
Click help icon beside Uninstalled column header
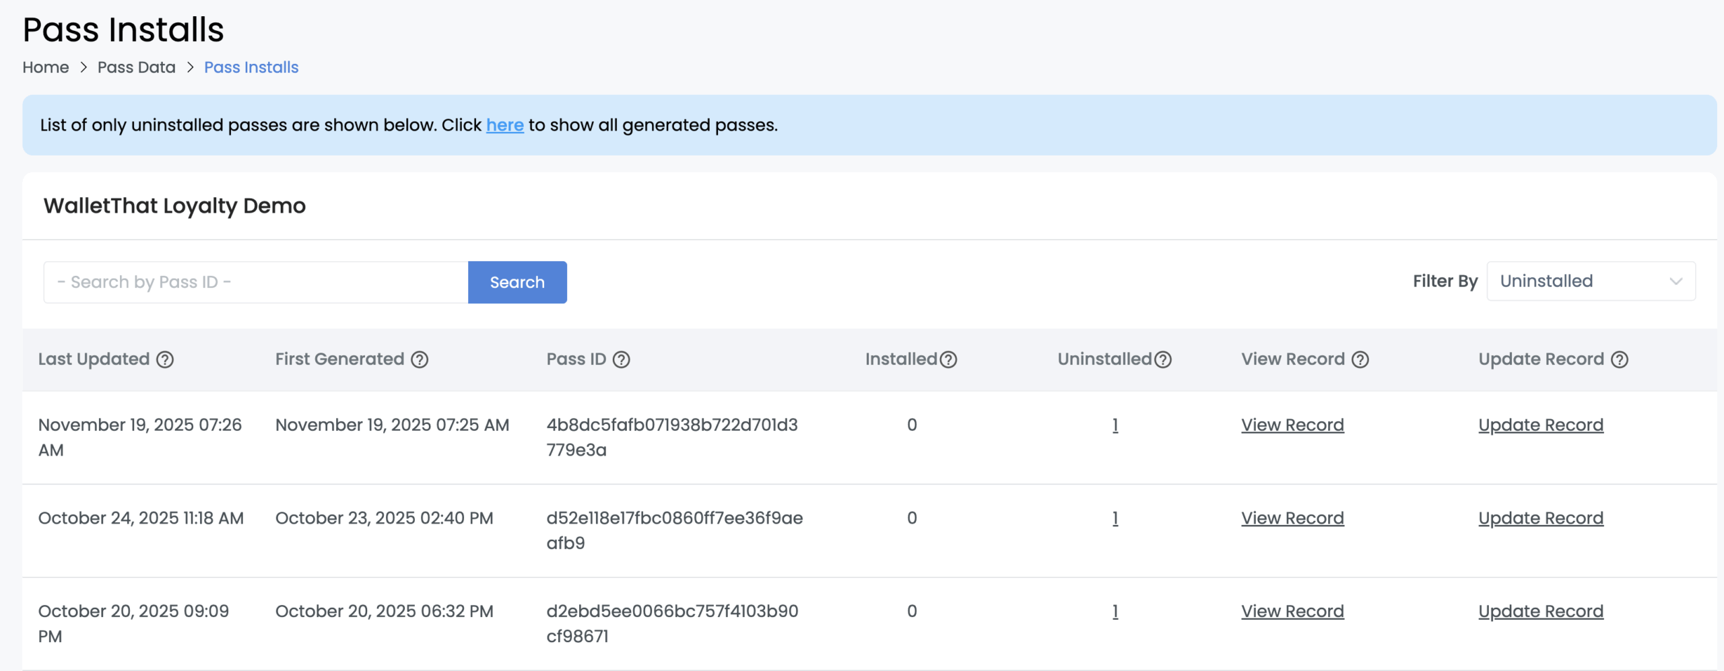pos(1163,359)
